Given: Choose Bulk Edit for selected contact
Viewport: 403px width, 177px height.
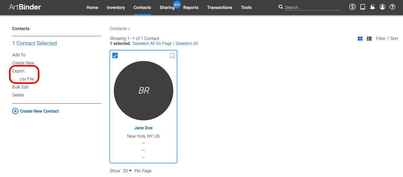Looking at the screenshot, I should [20, 87].
